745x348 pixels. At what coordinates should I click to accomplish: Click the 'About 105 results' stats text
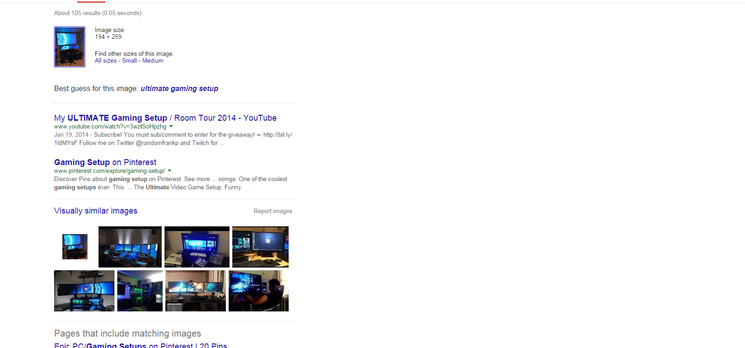pyautogui.click(x=98, y=13)
